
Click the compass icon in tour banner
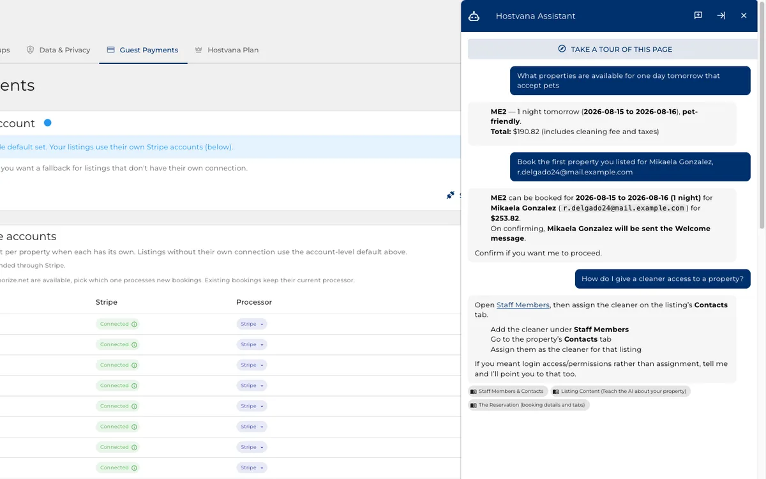point(562,49)
